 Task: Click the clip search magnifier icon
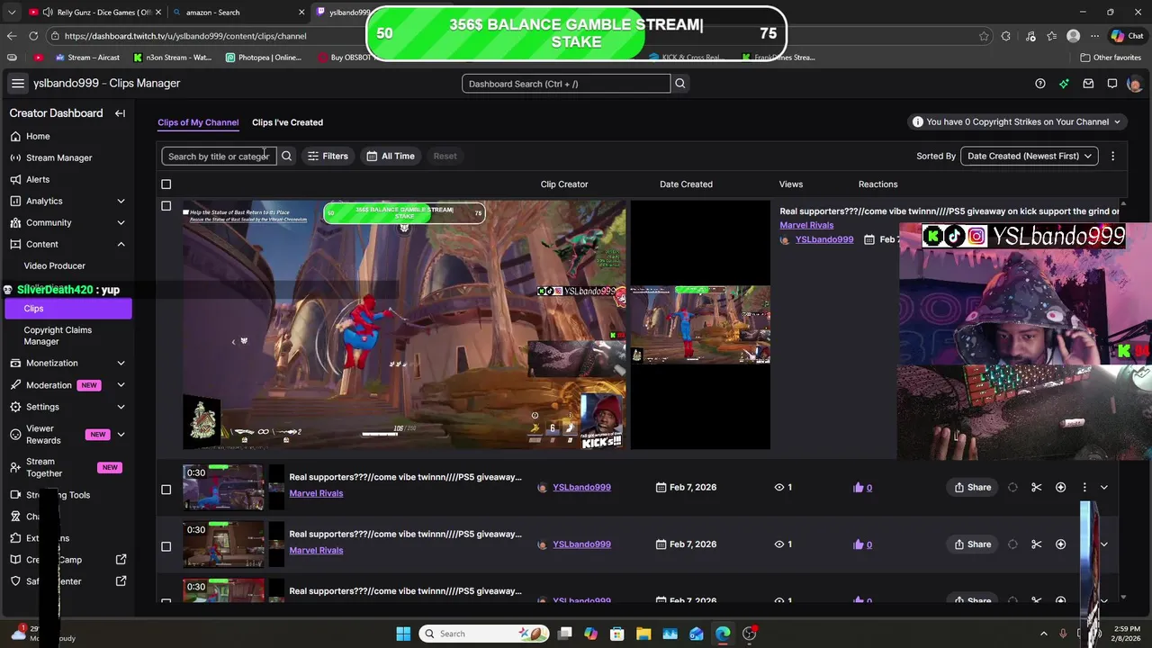[x=286, y=156]
